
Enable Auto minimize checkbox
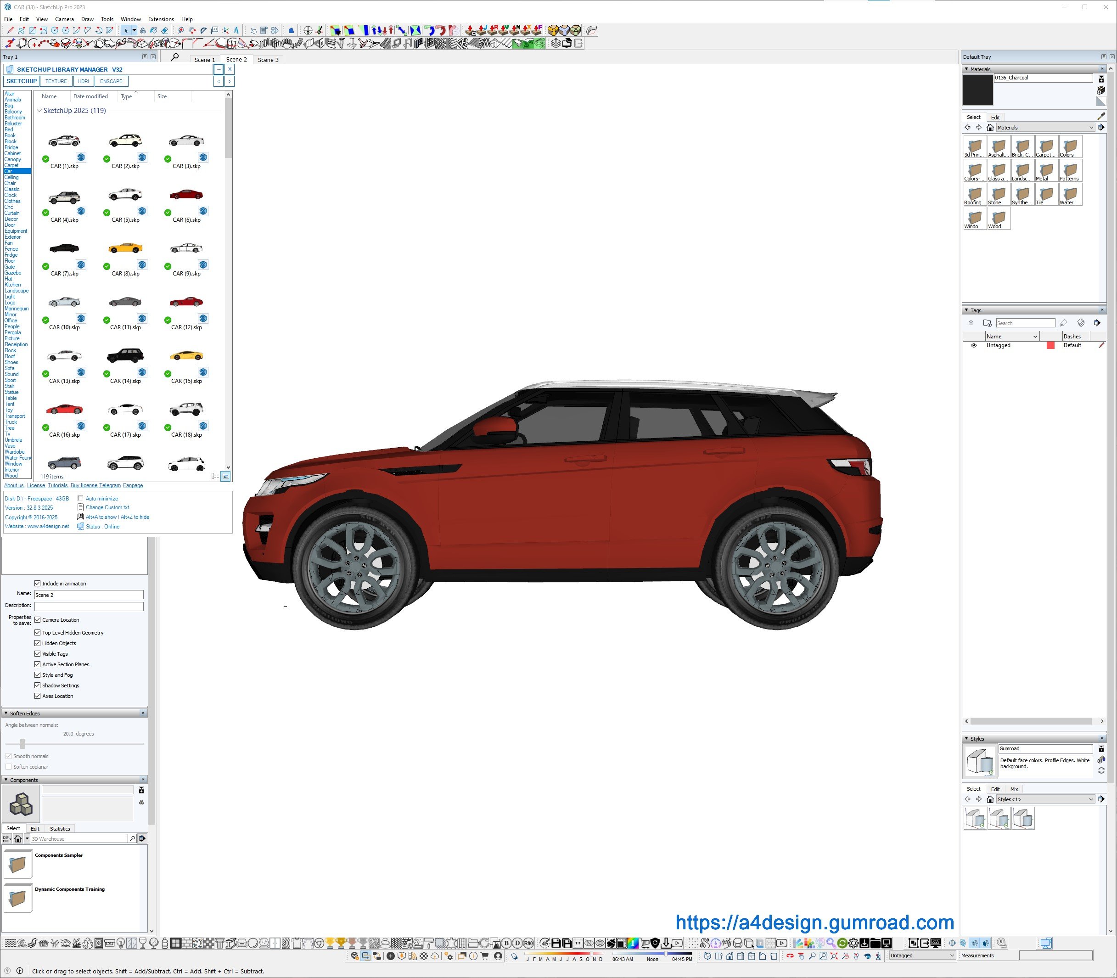(81, 498)
